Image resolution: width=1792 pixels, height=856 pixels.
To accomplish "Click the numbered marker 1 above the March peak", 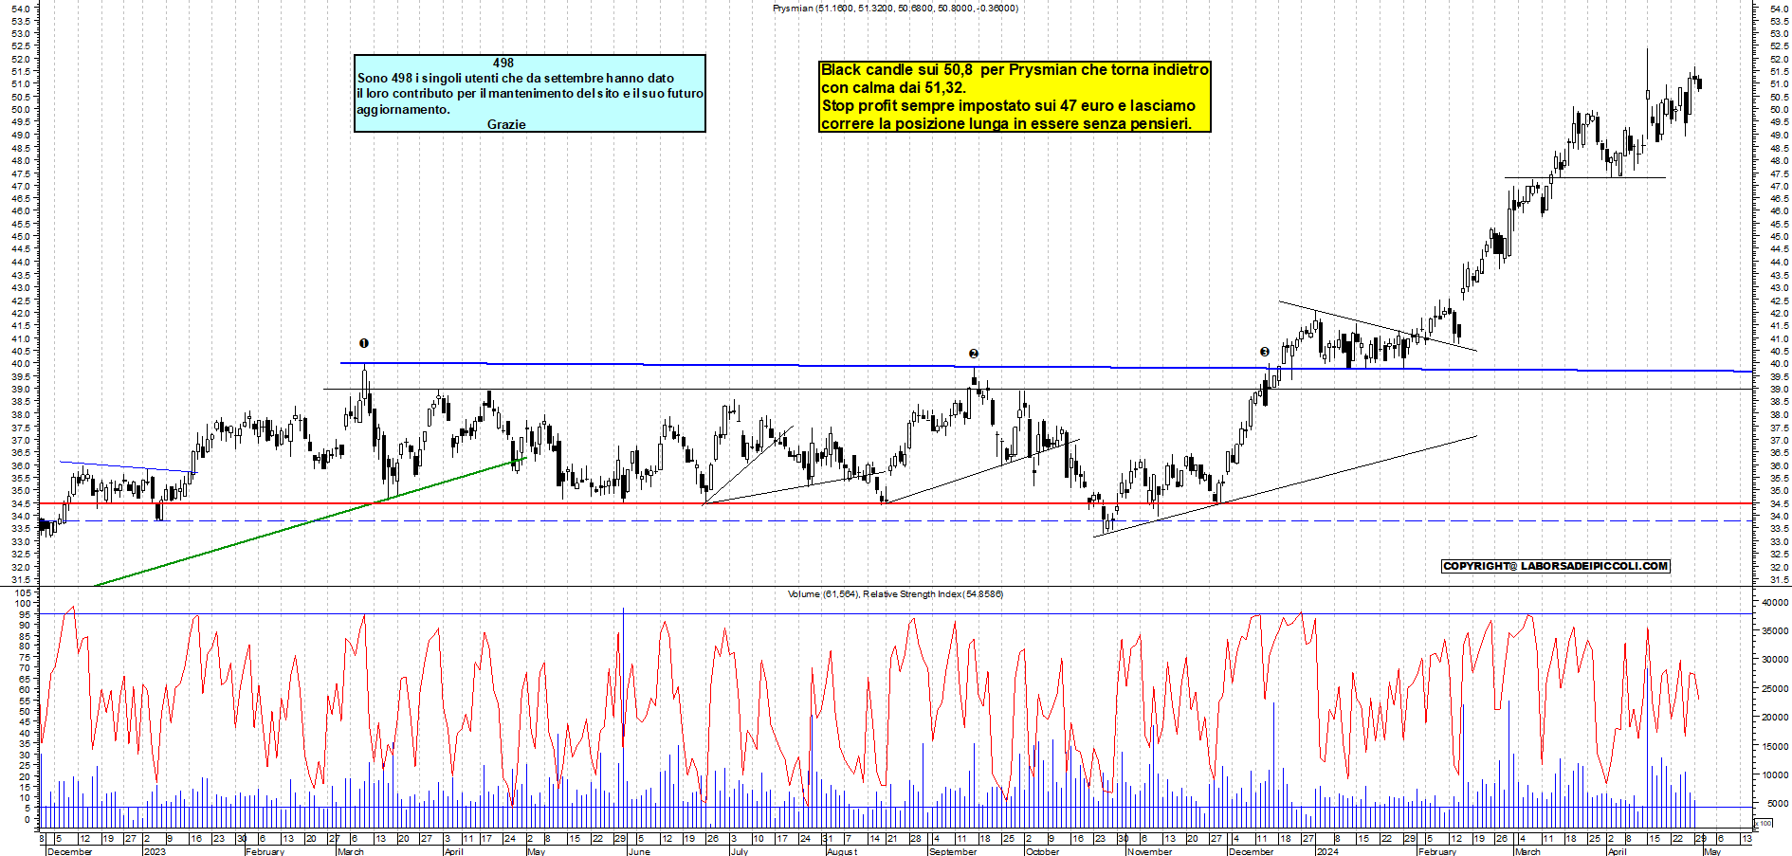I will click(364, 343).
